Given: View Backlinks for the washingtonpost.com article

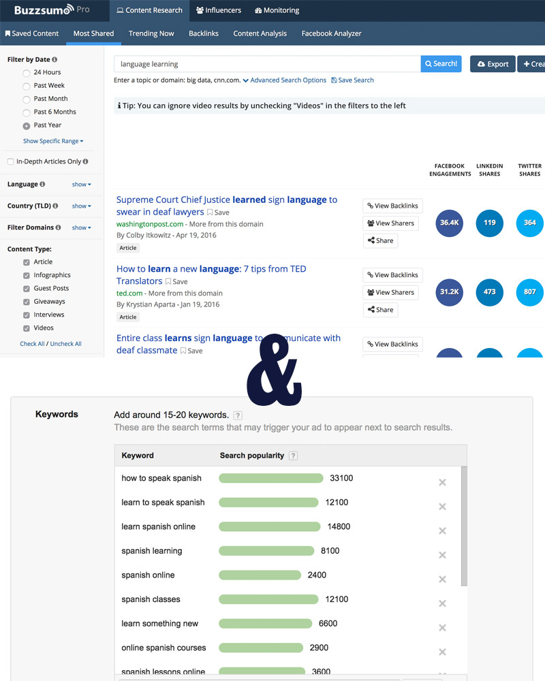Looking at the screenshot, I should [x=392, y=206].
